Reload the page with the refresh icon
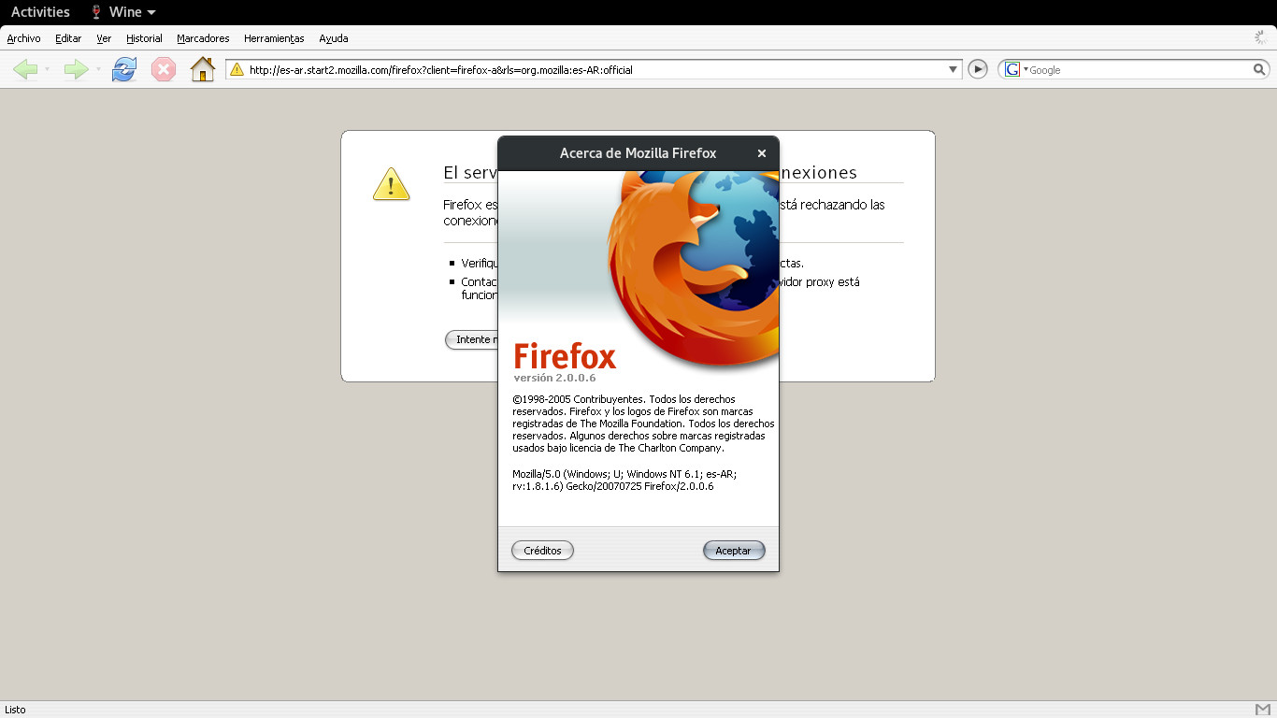The width and height of the screenshot is (1277, 718). coord(123,69)
